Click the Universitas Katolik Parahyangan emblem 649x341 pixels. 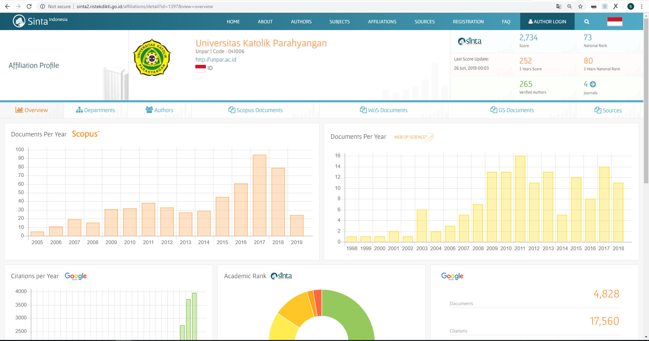click(x=152, y=57)
